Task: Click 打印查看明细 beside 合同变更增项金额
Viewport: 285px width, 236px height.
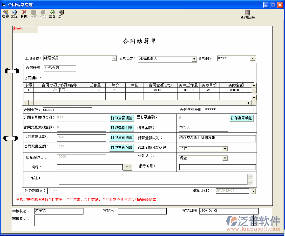Action: click(x=121, y=118)
